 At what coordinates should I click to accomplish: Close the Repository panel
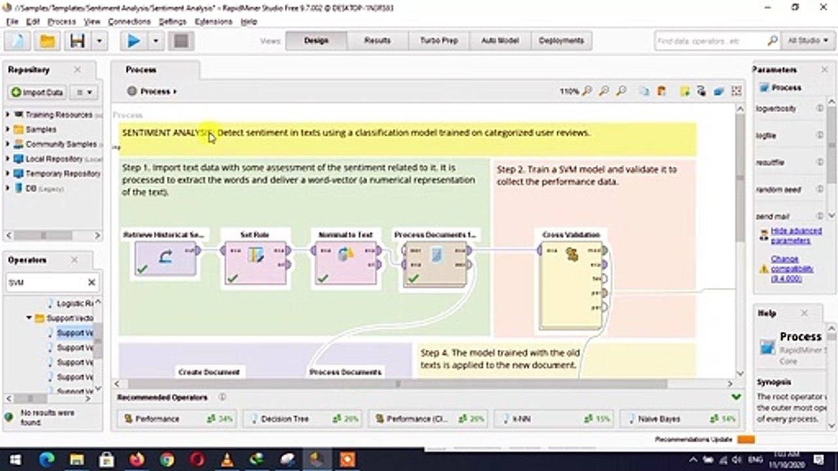(77, 69)
